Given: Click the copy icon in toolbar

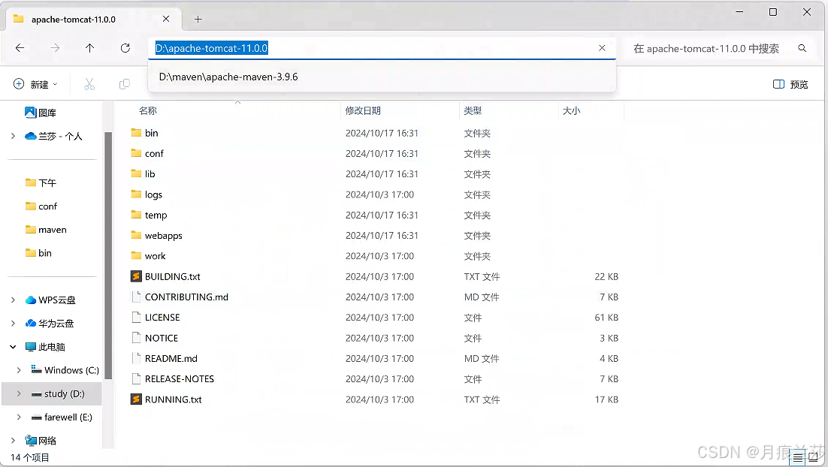Looking at the screenshot, I should (125, 84).
